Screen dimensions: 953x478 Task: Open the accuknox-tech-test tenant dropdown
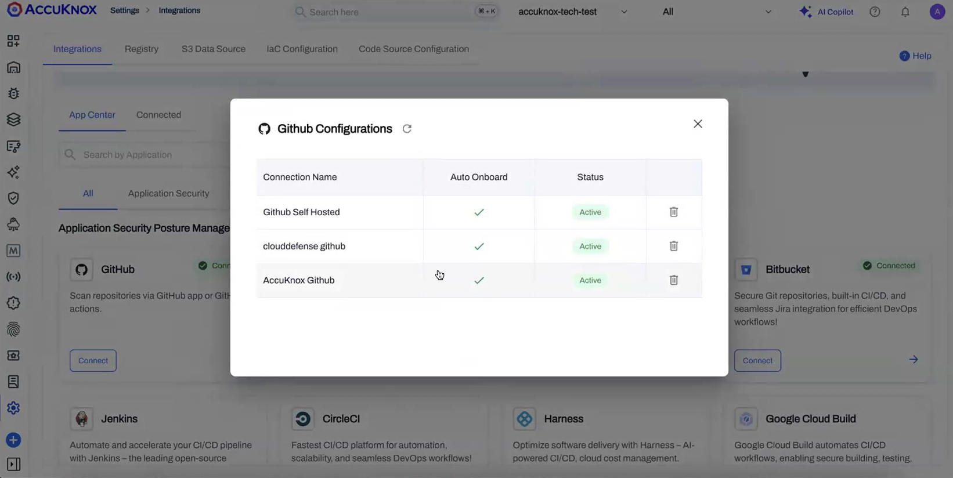pos(572,12)
